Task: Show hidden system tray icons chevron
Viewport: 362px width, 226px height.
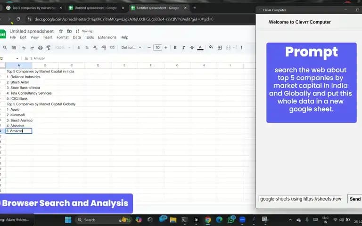Action: point(290,220)
